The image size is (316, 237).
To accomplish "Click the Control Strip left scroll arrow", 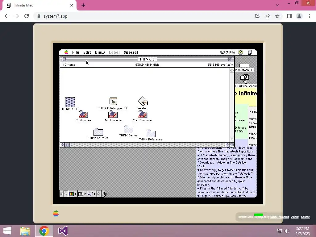I will [66, 194].
